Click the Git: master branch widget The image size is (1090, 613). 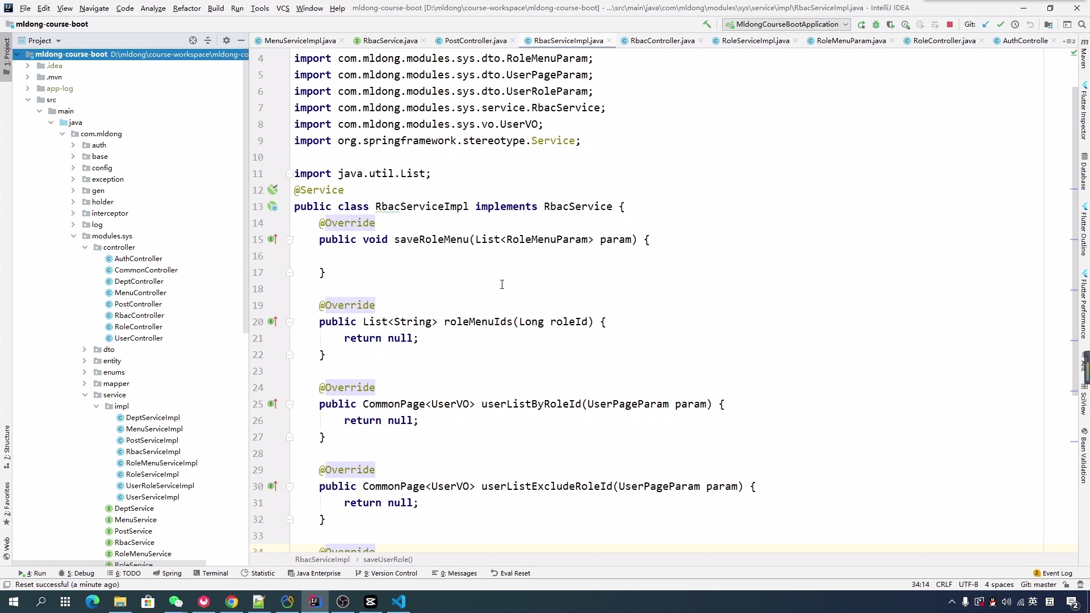point(1038,585)
